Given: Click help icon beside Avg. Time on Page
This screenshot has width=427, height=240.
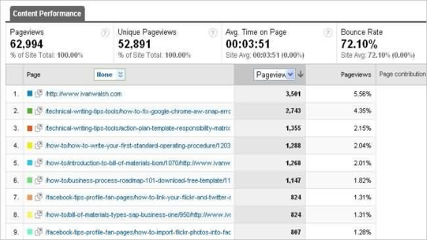Looking at the screenshot, I should [x=328, y=33].
